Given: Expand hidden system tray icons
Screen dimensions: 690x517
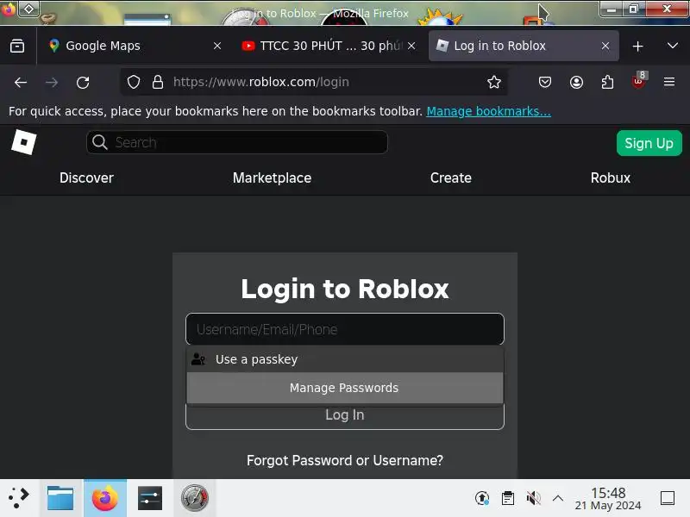Looking at the screenshot, I should 558,498.
